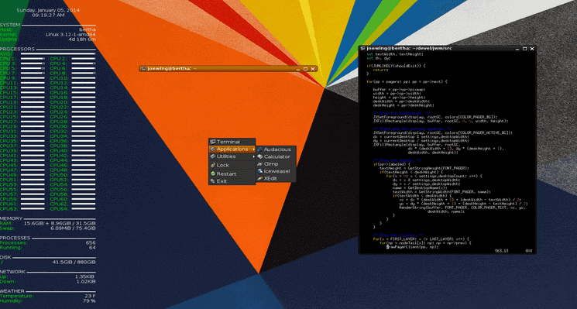Screen dimensions: 577x309
Task: Maximize the ~/devel/jwm/src terminal window
Action: [525, 49]
